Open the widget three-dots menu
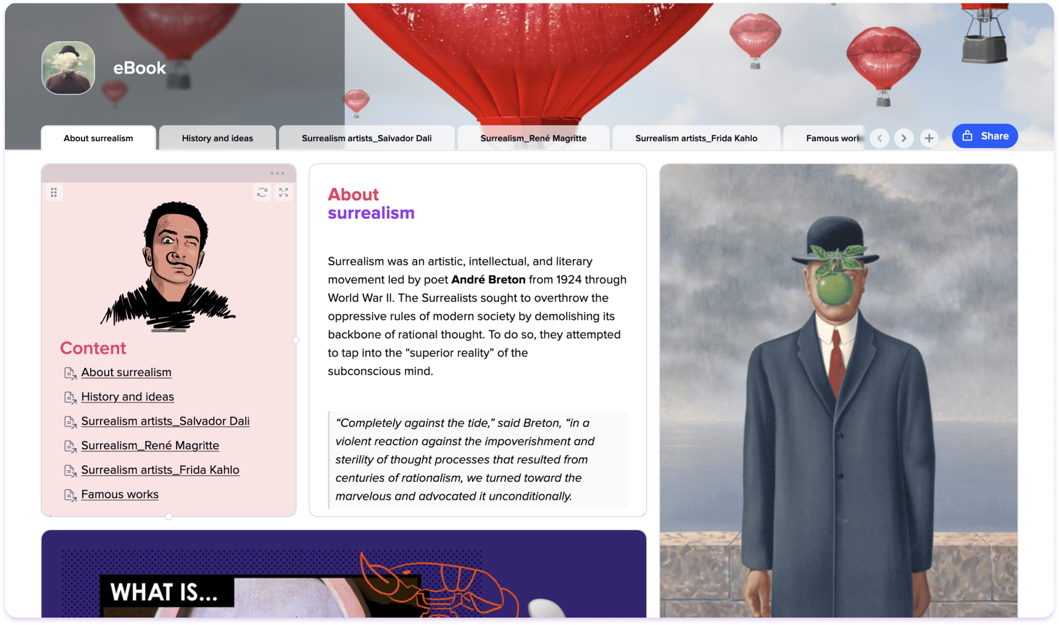Screen dimensions: 1059x625 point(278,173)
